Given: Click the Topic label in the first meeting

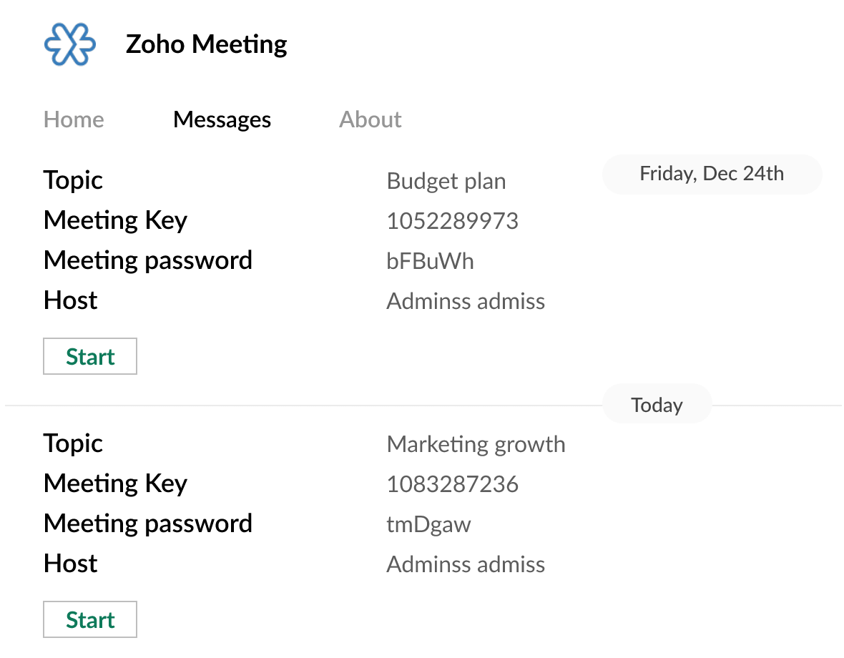Looking at the screenshot, I should coord(72,180).
